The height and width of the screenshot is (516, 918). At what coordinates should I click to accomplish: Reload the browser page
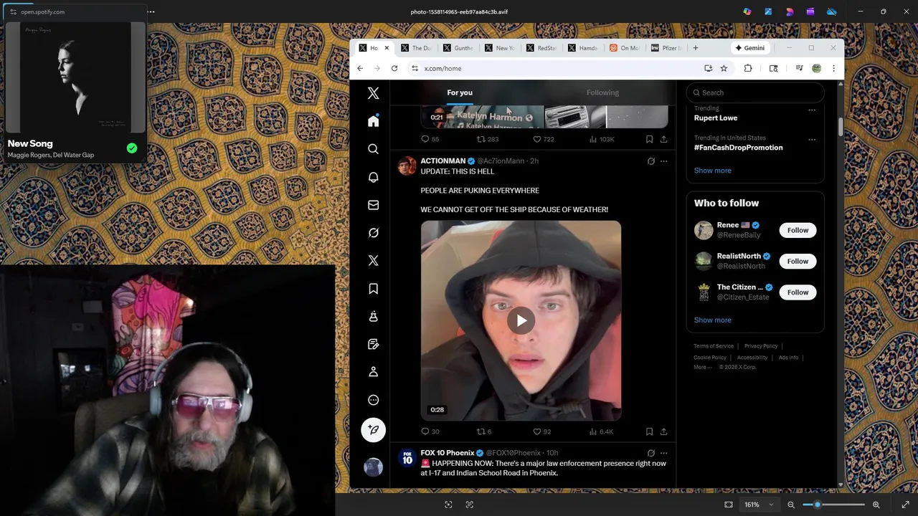(x=394, y=68)
